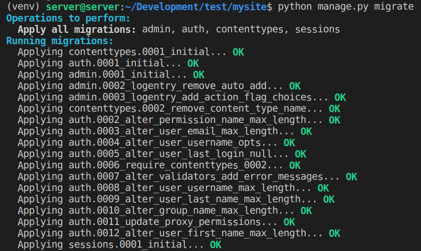Image resolution: width=421 pixels, height=251 pixels.
Task: Click the contenttypes.0001_initial line
Action: (131, 52)
